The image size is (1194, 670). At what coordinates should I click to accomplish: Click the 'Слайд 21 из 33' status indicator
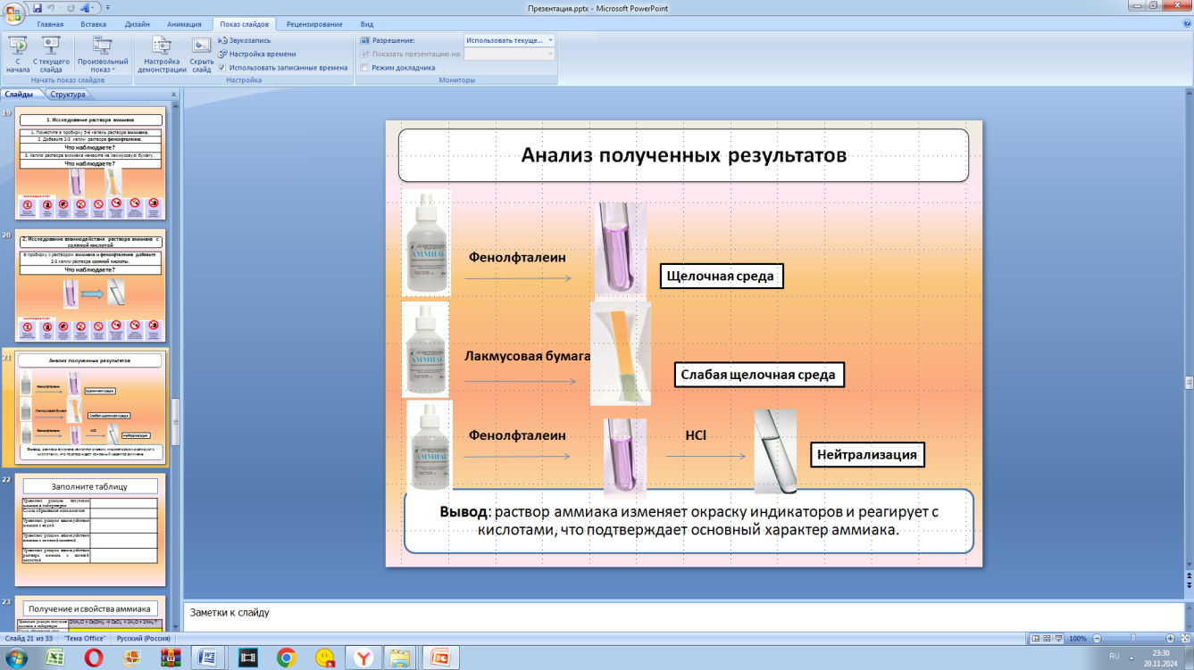coord(29,639)
